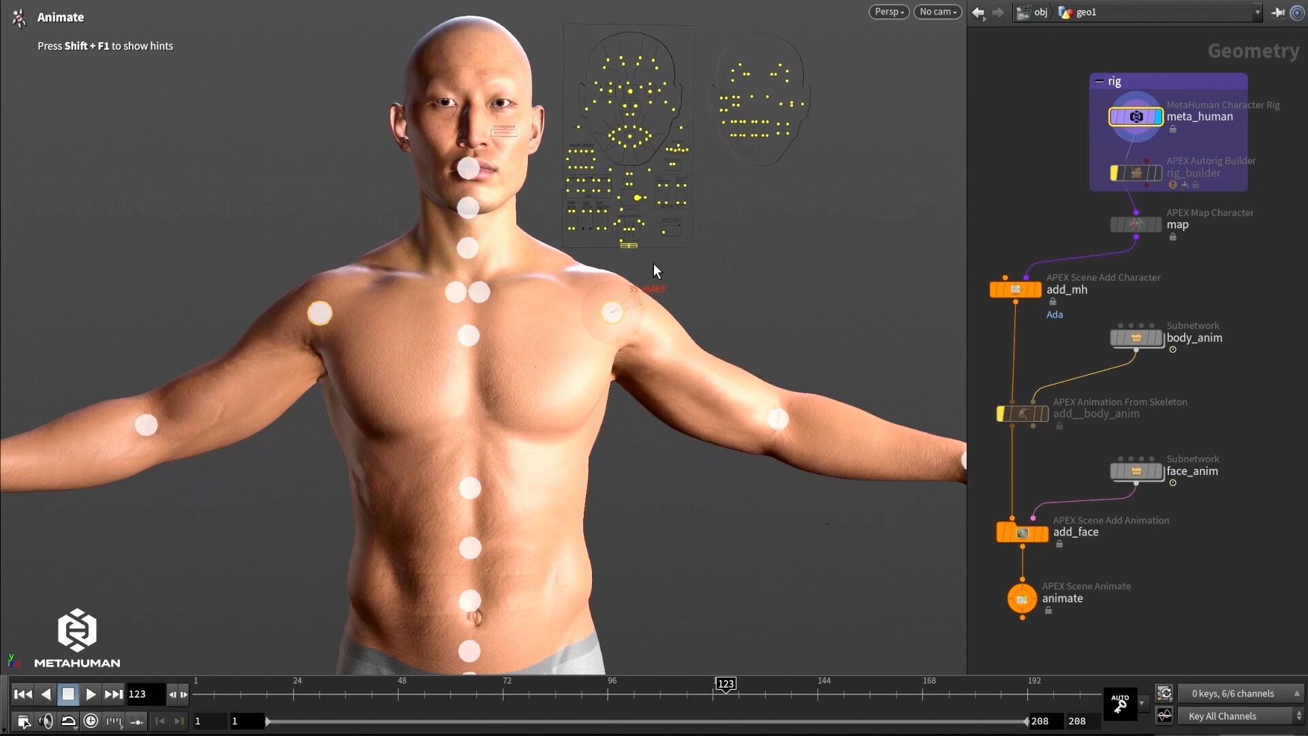Select the body_anim Subnetwork node icon
Viewport: 1308px width, 736px height.
[x=1136, y=338]
